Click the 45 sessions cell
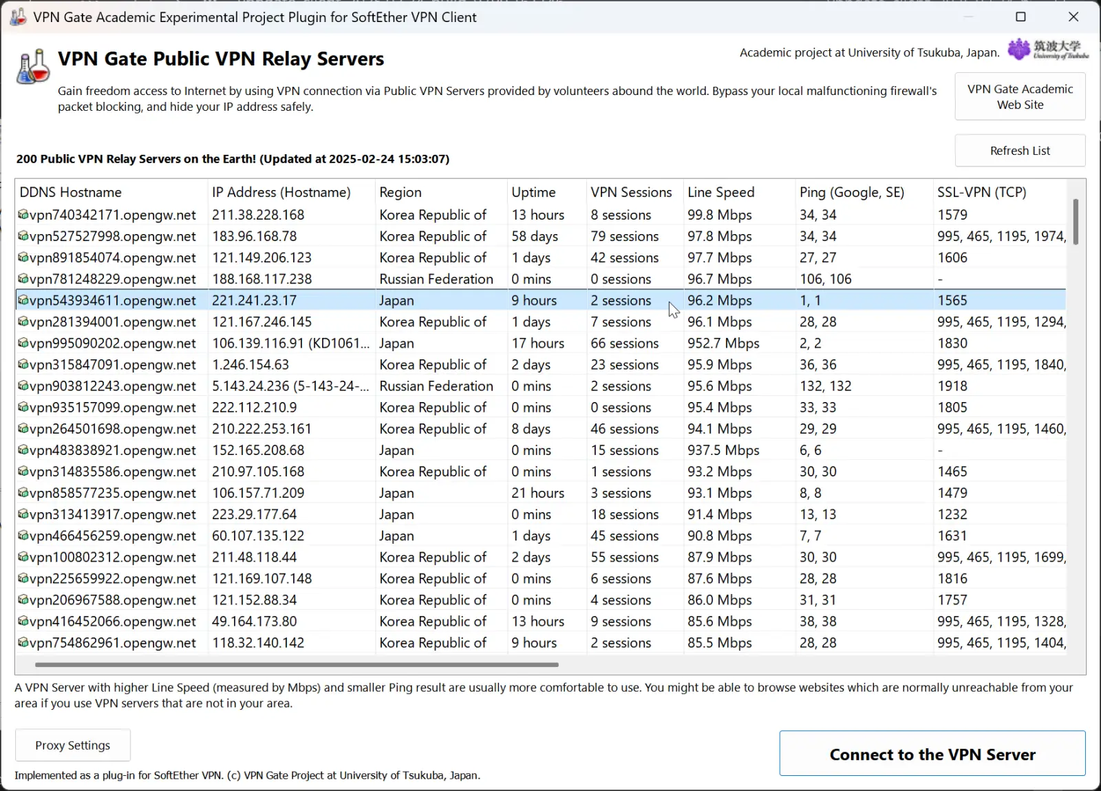This screenshot has height=791, width=1101. pyautogui.click(x=625, y=535)
